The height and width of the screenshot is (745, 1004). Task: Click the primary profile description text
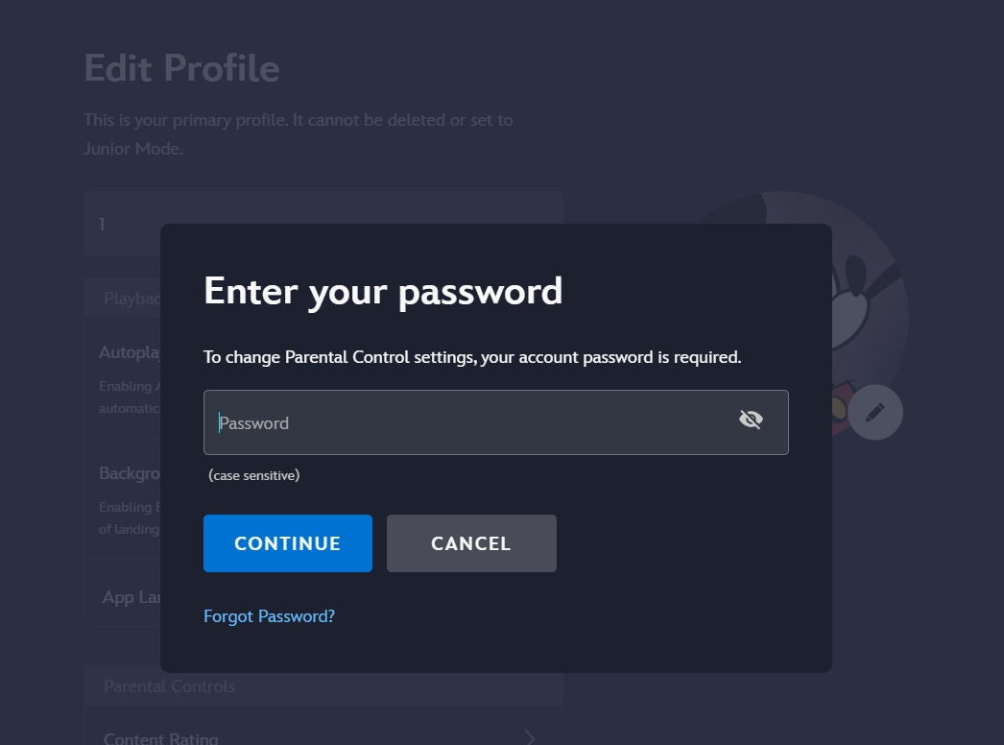298,133
